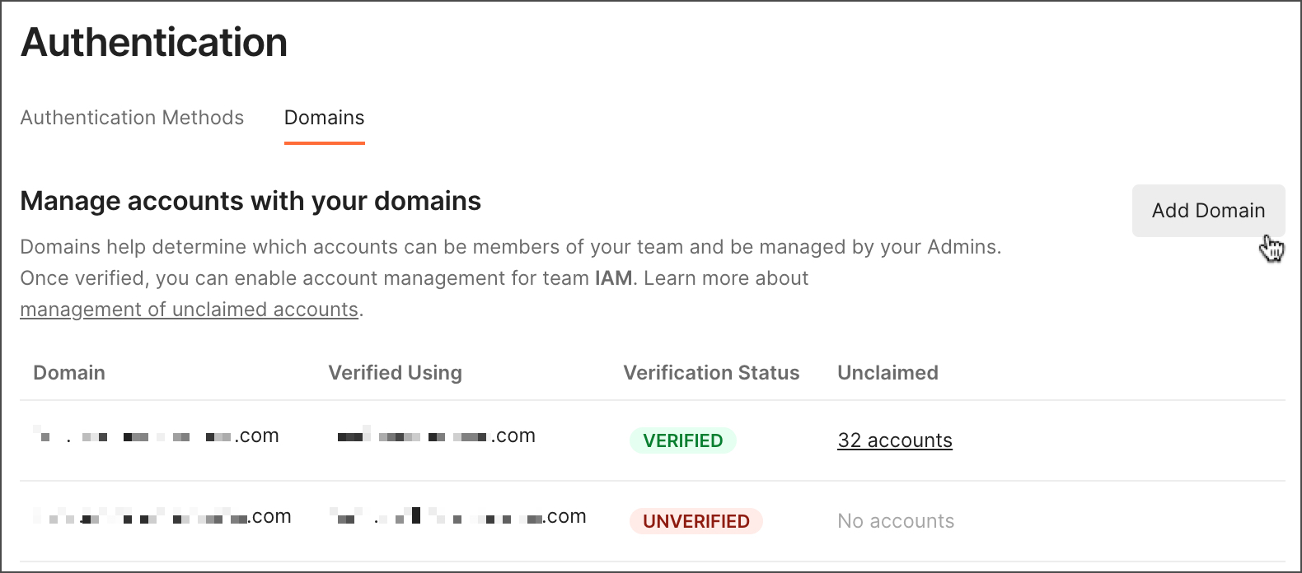Click the No accounts text
Screen dimensions: 1302x573
895,520
